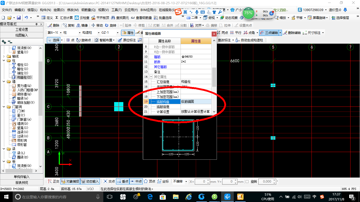Apply 平齐板顶 align to slab top
Screen dimensions: 360x202
click(100, 18)
